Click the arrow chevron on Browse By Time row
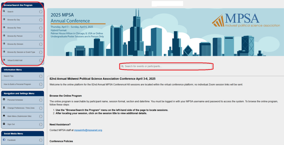284x145 pixels. coord(41,28)
